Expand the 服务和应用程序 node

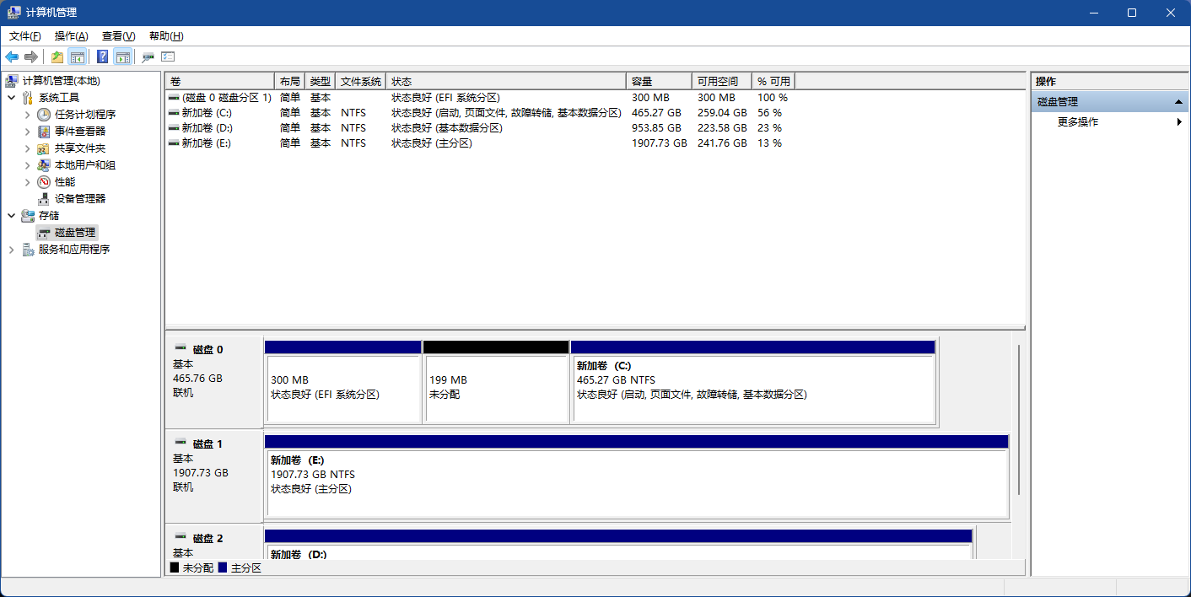click(x=11, y=250)
